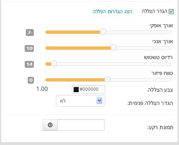This screenshot has height=145, width=179.
Task: Click the טווח פיזור slider handle
Action: point(107,80)
